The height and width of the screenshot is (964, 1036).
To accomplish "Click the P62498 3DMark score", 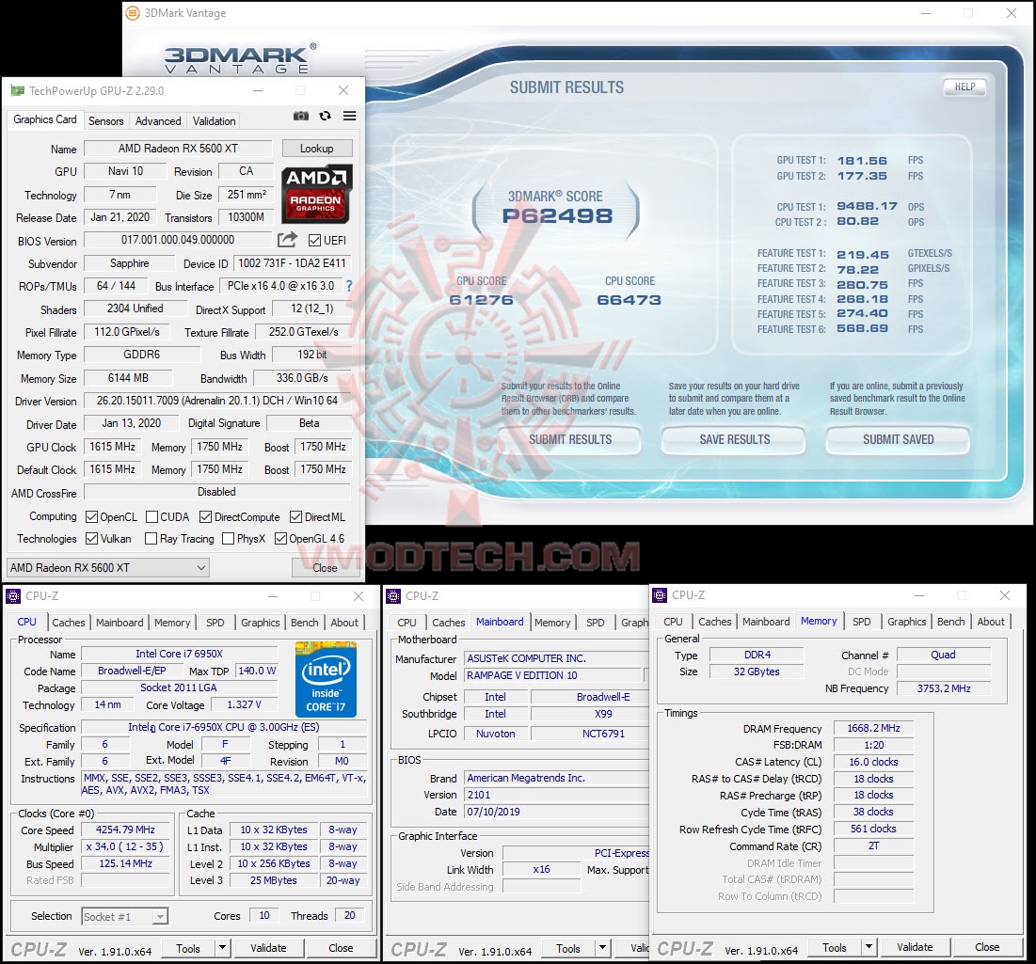I will coord(557,215).
